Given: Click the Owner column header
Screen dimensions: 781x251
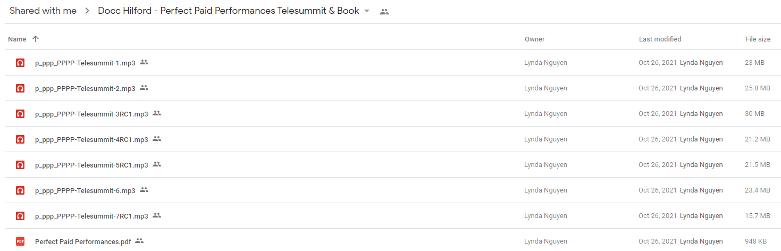Looking at the screenshot, I should (534, 39).
